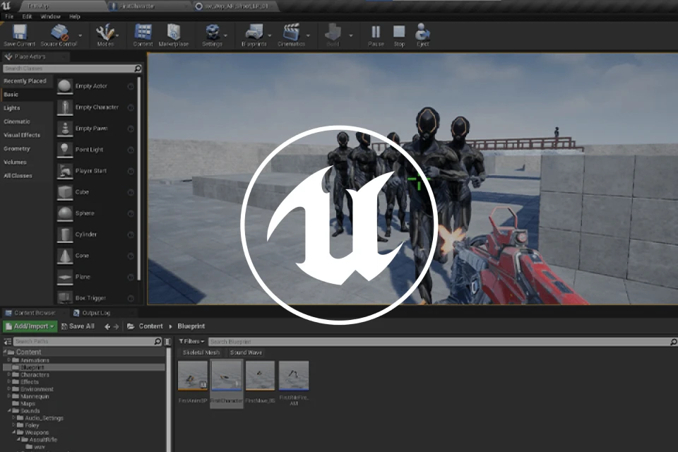Collapse the Weapons folder arrow
Image resolution: width=678 pixels, height=452 pixels.
(14, 432)
